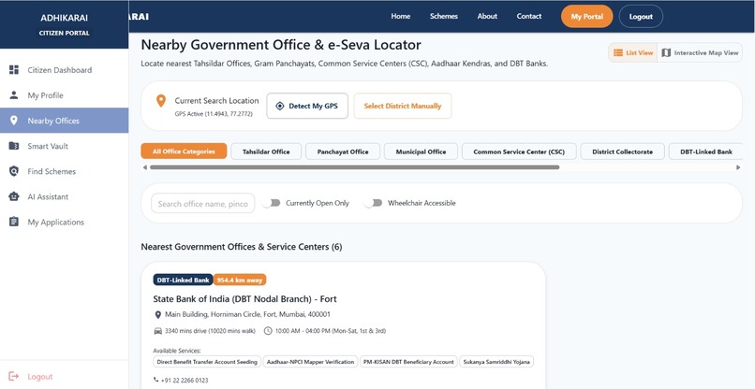Filter by District Collectorate
Viewport: 755px width, 389px height.
[x=622, y=151]
